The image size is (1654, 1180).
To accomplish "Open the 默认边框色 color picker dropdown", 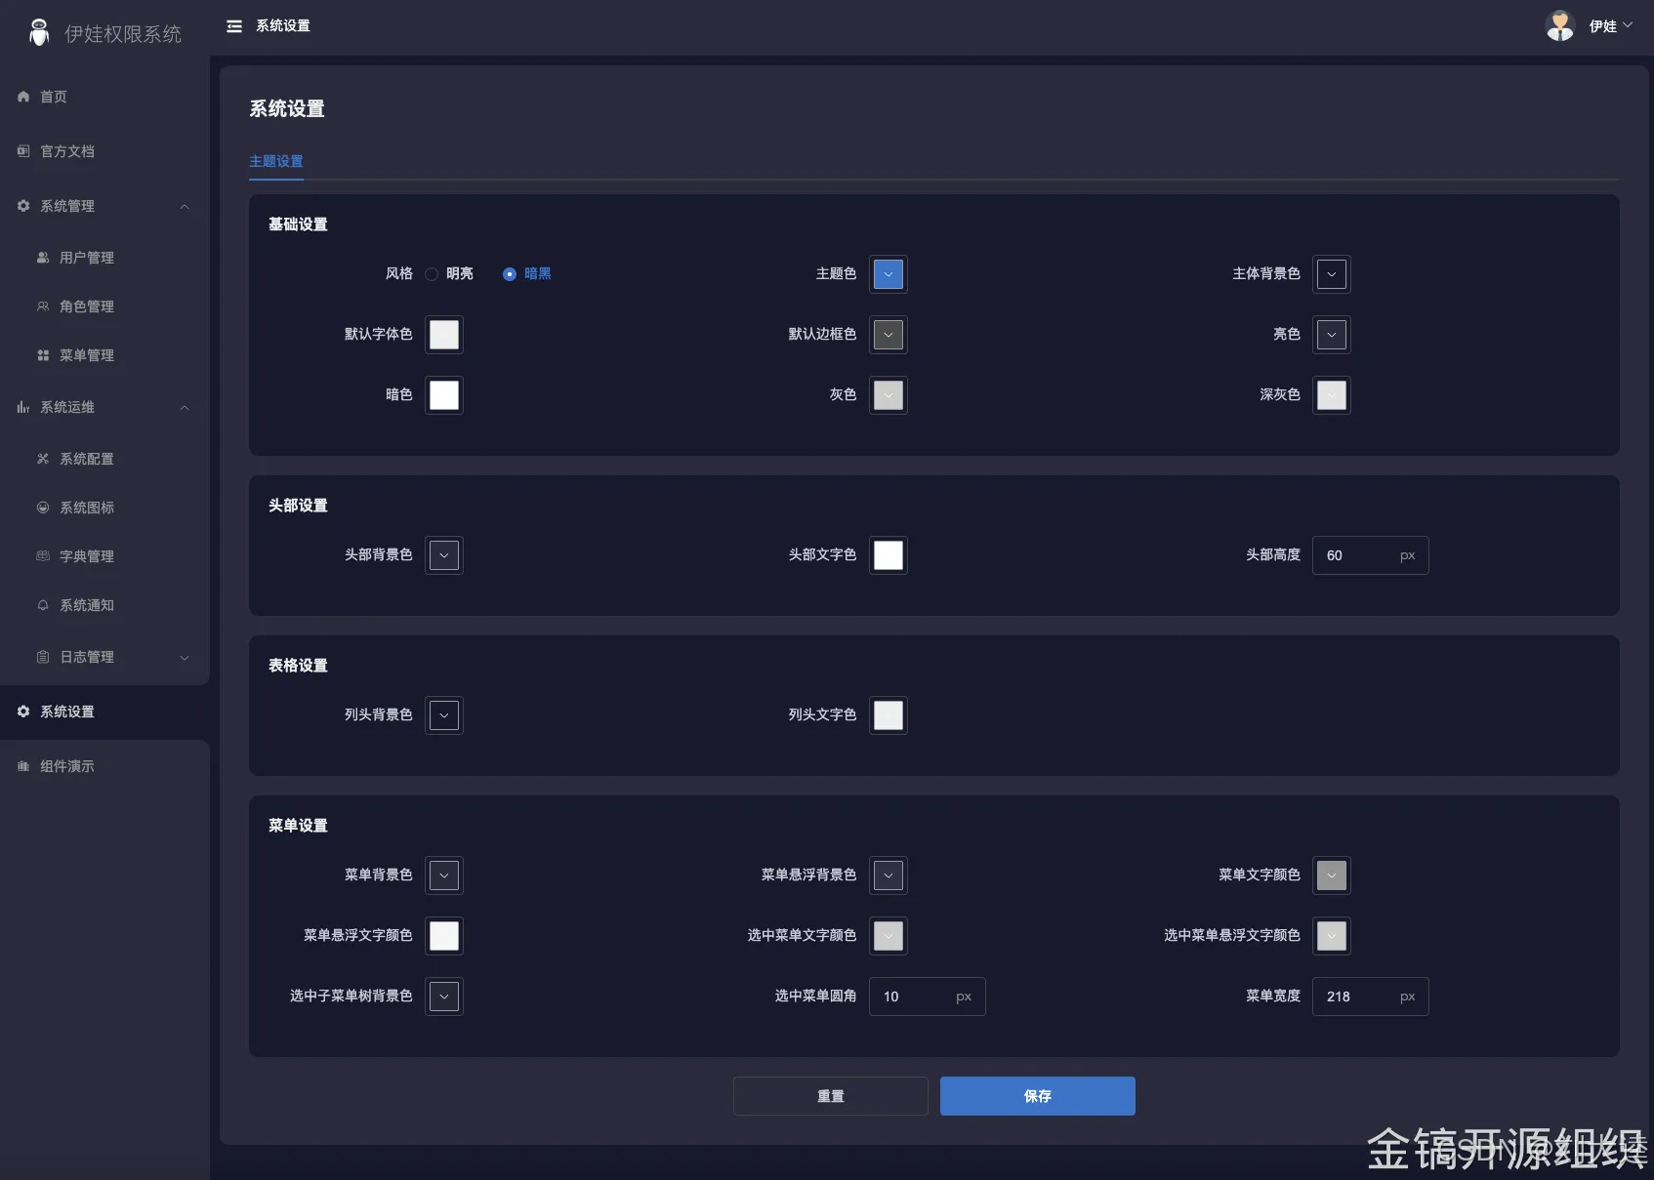I will coord(889,335).
